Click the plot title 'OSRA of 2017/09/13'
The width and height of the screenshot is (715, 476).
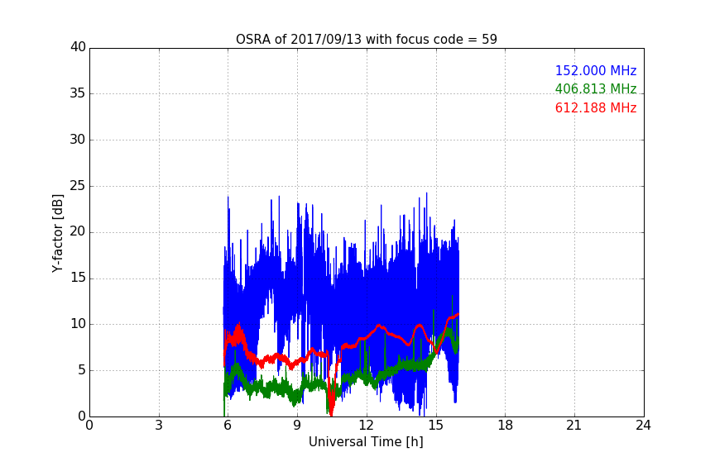click(366, 40)
